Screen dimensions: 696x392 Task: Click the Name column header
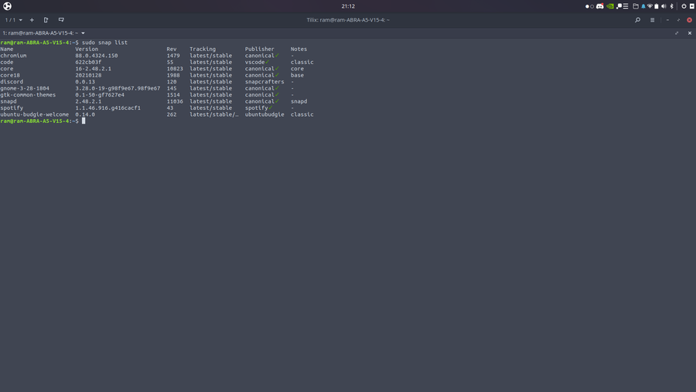pyautogui.click(x=7, y=49)
